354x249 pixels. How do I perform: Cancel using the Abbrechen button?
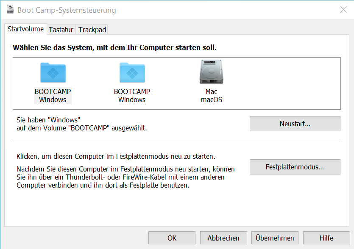point(223,238)
